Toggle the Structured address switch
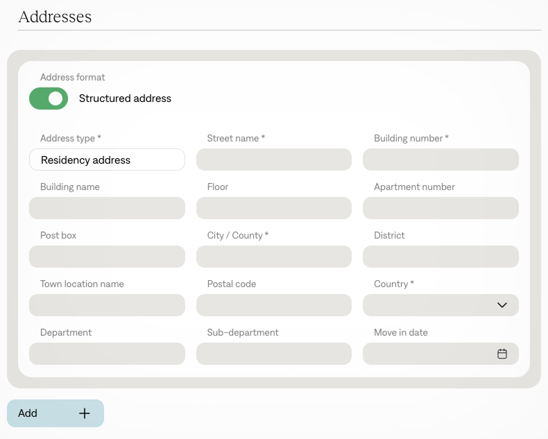The image size is (548, 439). tap(49, 98)
